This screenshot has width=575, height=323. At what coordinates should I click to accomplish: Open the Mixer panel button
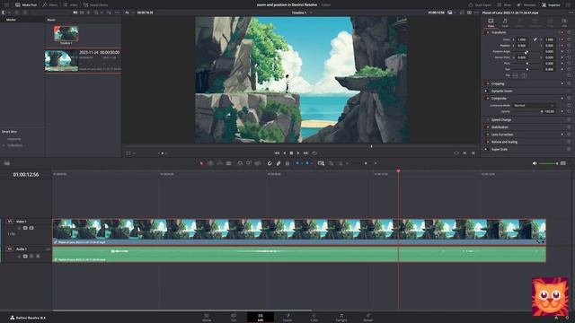point(504,4)
